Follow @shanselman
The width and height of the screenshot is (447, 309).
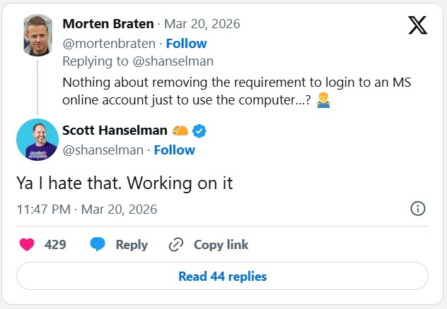pyautogui.click(x=174, y=150)
